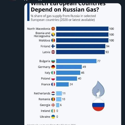The height and width of the screenshot is (125, 125).
Task: Click the Poland bar showing 40
Action: click(67, 78)
